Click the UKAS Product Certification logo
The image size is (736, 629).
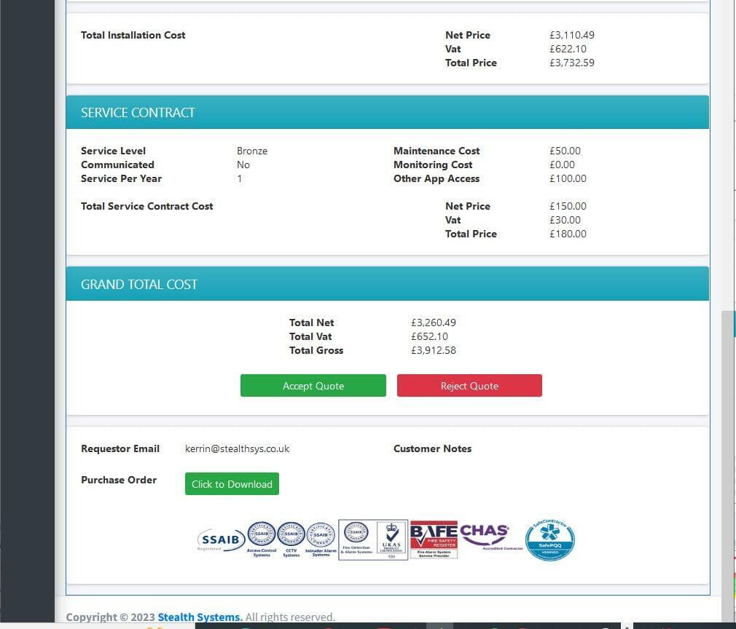[x=391, y=540]
